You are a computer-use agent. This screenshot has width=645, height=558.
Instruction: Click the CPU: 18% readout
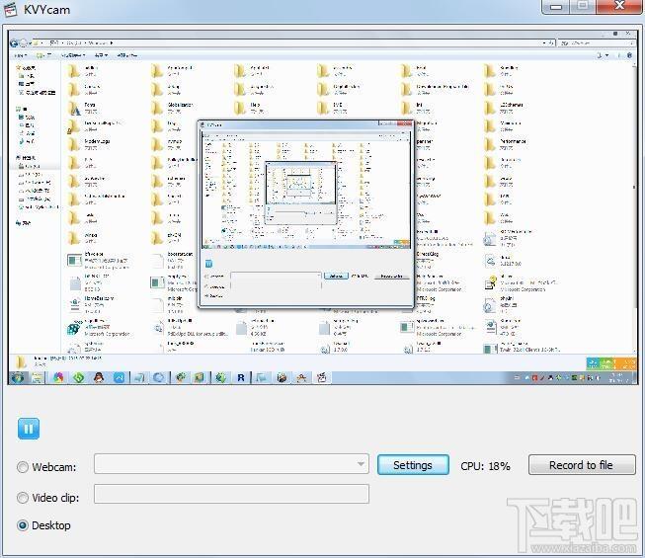485,466
